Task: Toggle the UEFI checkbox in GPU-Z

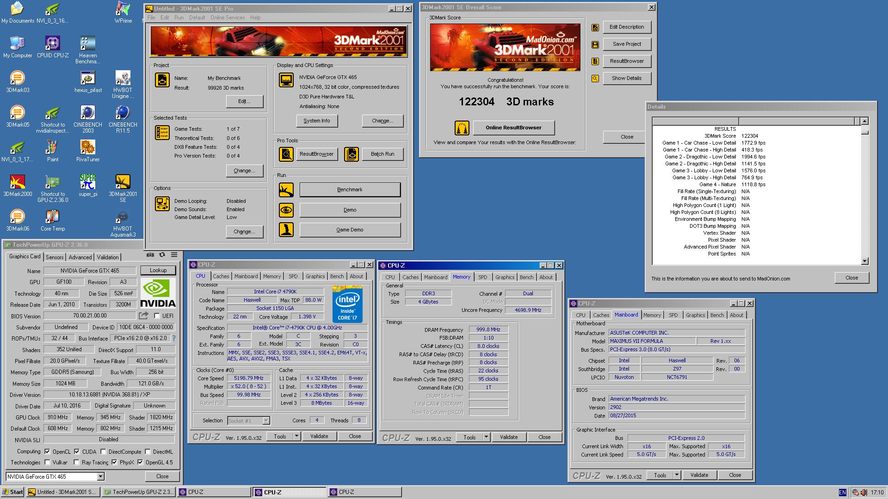Action: (157, 316)
